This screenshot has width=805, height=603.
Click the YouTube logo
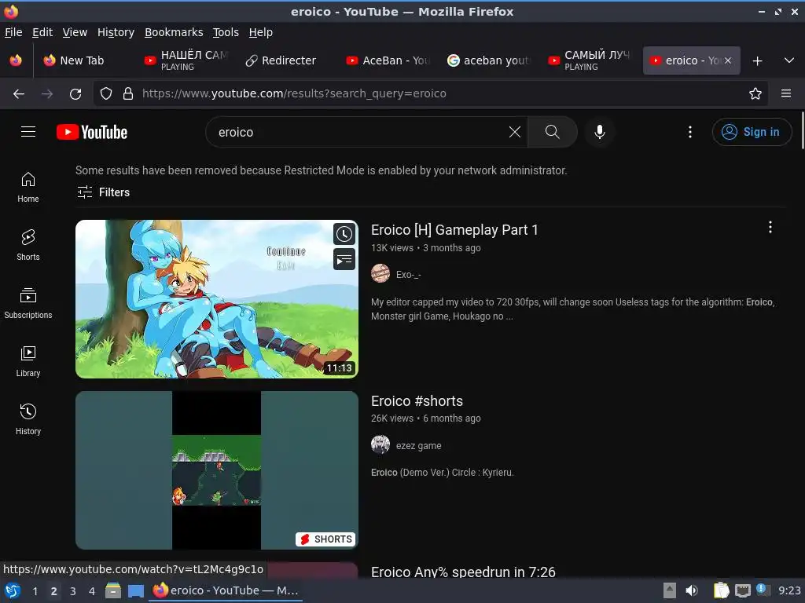pos(92,132)
